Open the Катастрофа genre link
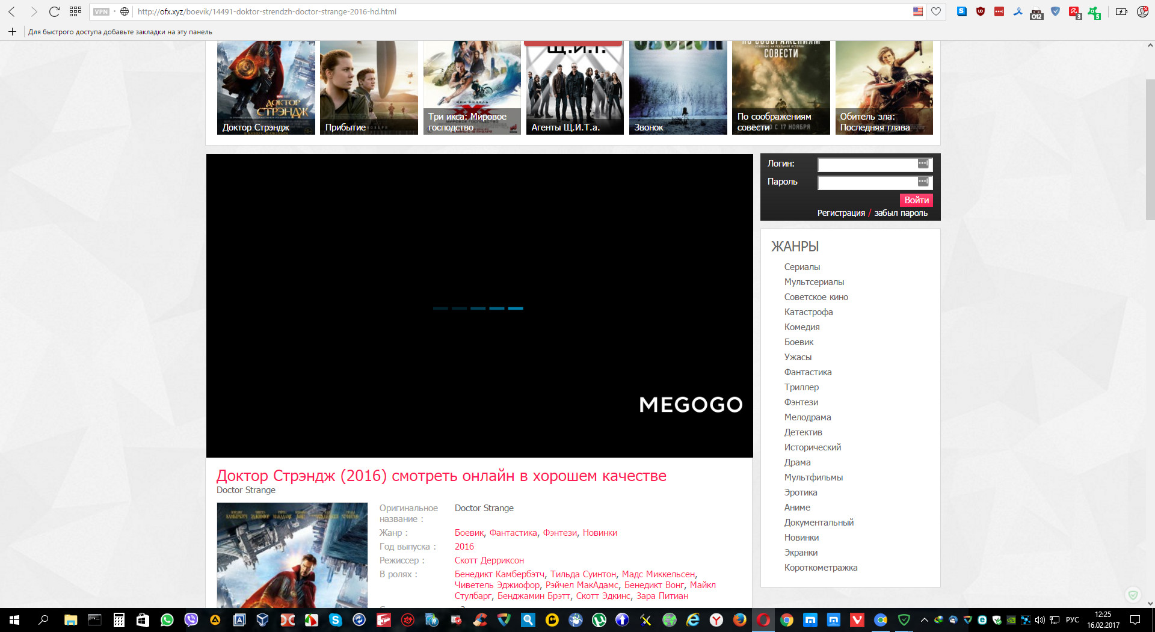This screenshot has height=632, width=1155. pos(808,312)
